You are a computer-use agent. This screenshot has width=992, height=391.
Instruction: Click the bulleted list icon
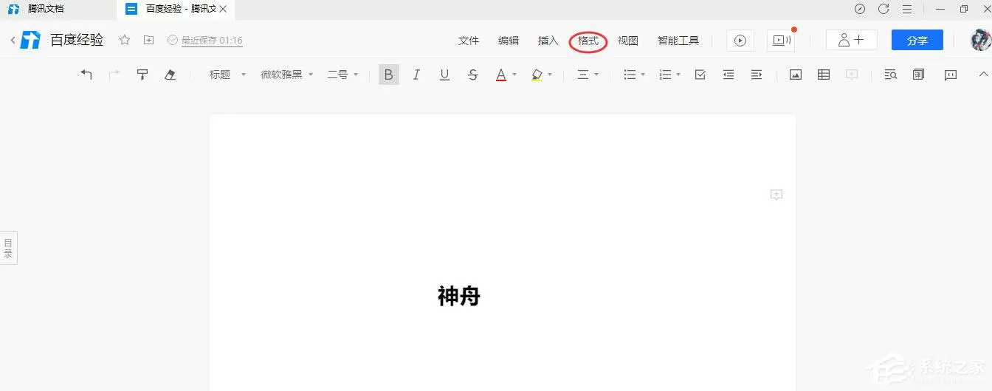pyautogui.click(x=630, y=75)
